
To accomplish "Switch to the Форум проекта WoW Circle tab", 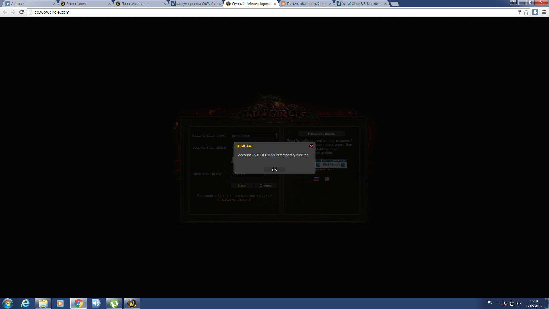I will tap(196, 4).
